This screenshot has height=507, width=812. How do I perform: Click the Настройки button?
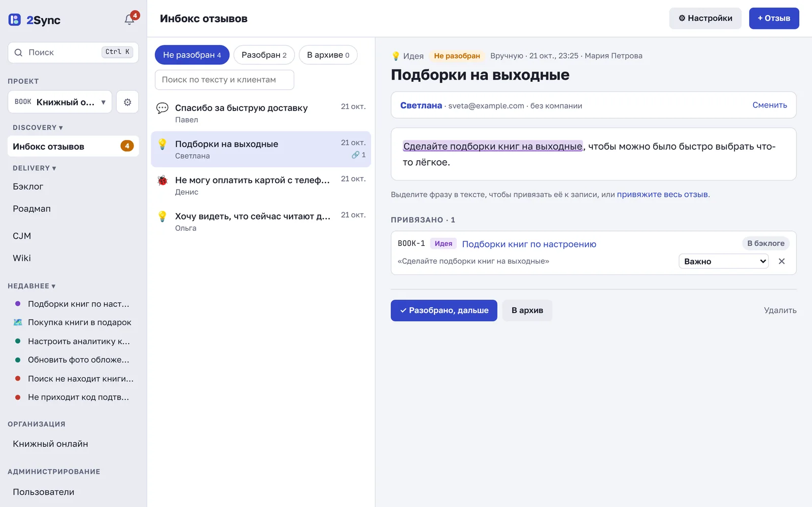tap(705, 18)
